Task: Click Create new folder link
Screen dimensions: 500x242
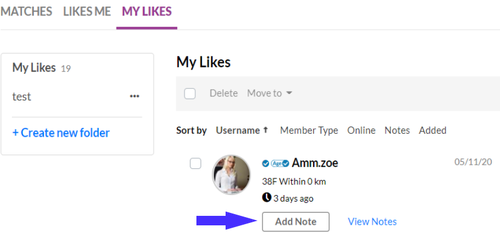Action: (x=61, y=133)
